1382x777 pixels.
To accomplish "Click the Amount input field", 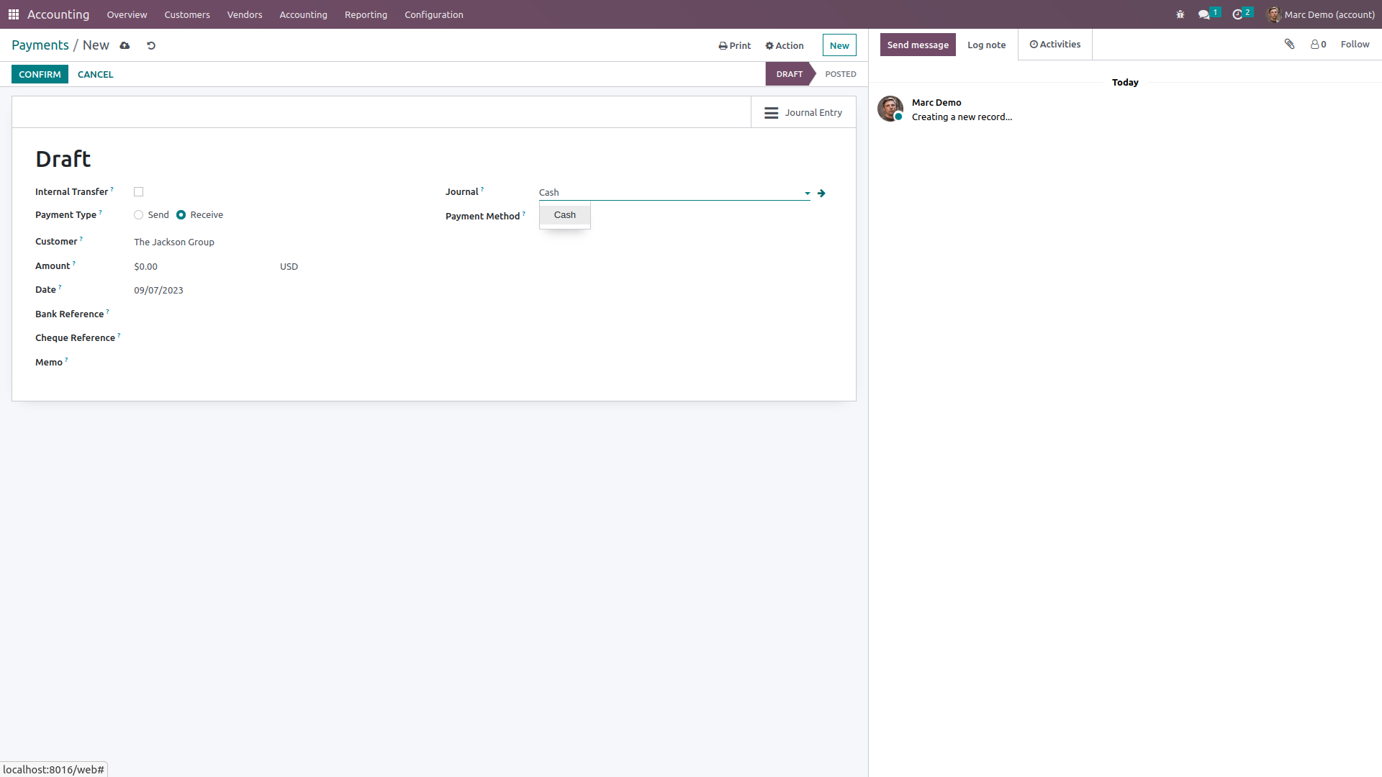I will [202, 267].
